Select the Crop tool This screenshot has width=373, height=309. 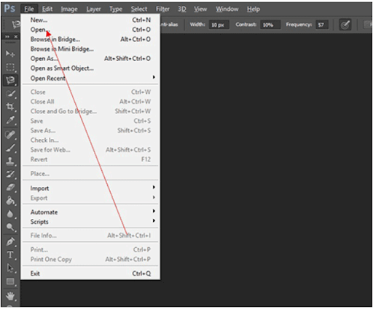pos(10,107)
